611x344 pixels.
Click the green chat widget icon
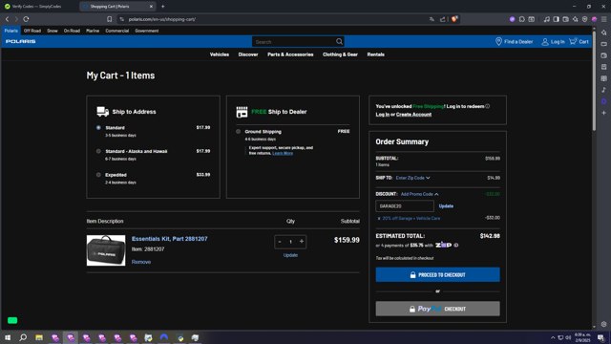click(x=12, y=320)
